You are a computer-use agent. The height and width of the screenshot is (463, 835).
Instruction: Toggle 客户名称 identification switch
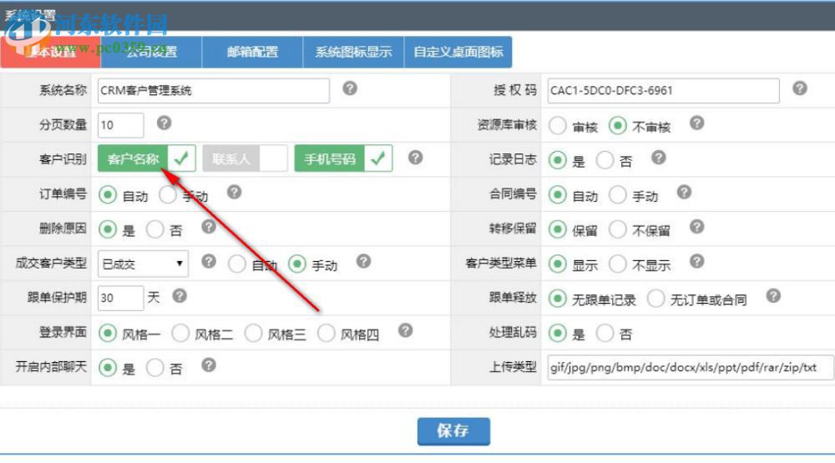click(146, 159)
